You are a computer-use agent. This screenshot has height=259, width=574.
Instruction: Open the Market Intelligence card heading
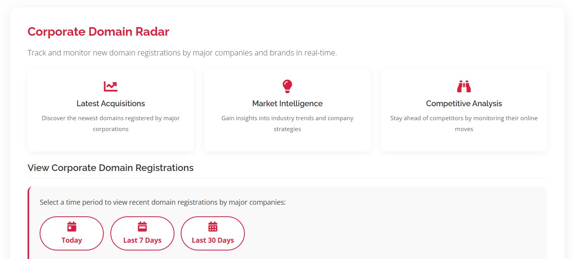pos(287,104)
